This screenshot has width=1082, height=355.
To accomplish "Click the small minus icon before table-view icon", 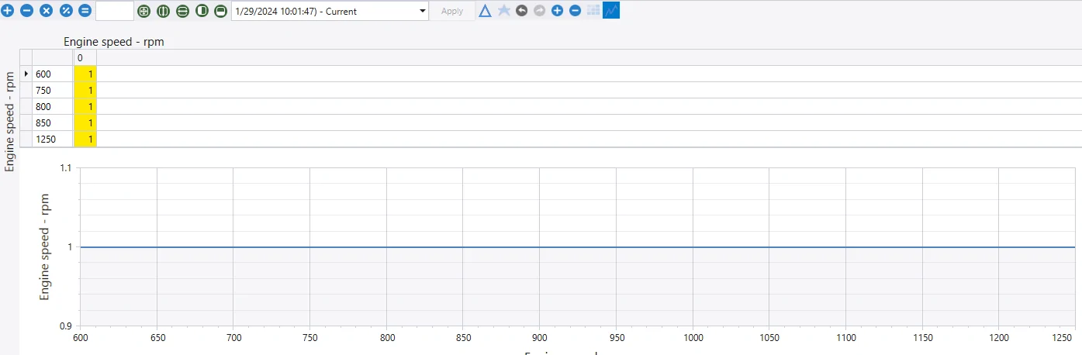I will pos(575,11).
